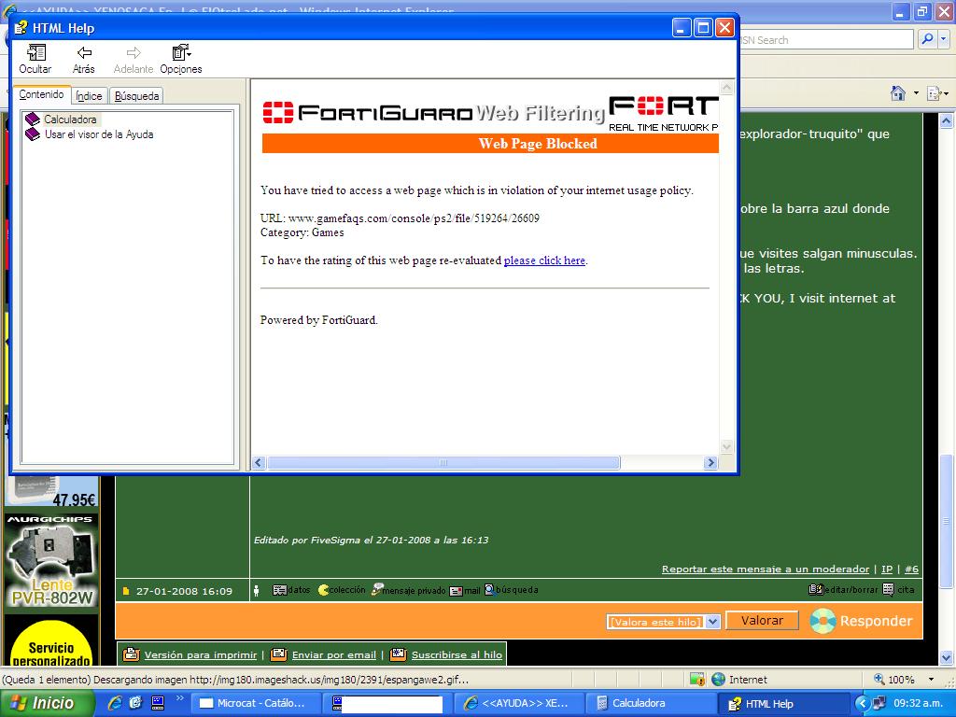The image size is (956, 717).
Task: Open the Opciones menu in HTML Help
Action: pos(181,59)
